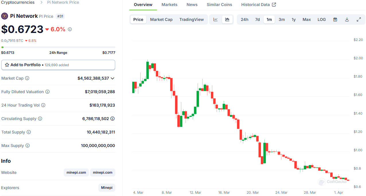This screenshot has height=196, width=366.
Task: Select the Max time range
Action: point(306,19)
